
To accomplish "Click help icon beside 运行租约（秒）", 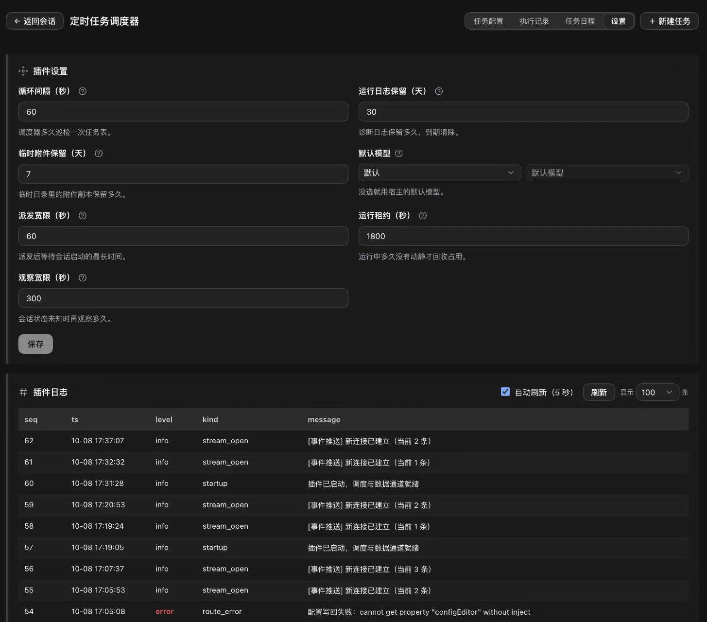I will (x=423, y=216).
